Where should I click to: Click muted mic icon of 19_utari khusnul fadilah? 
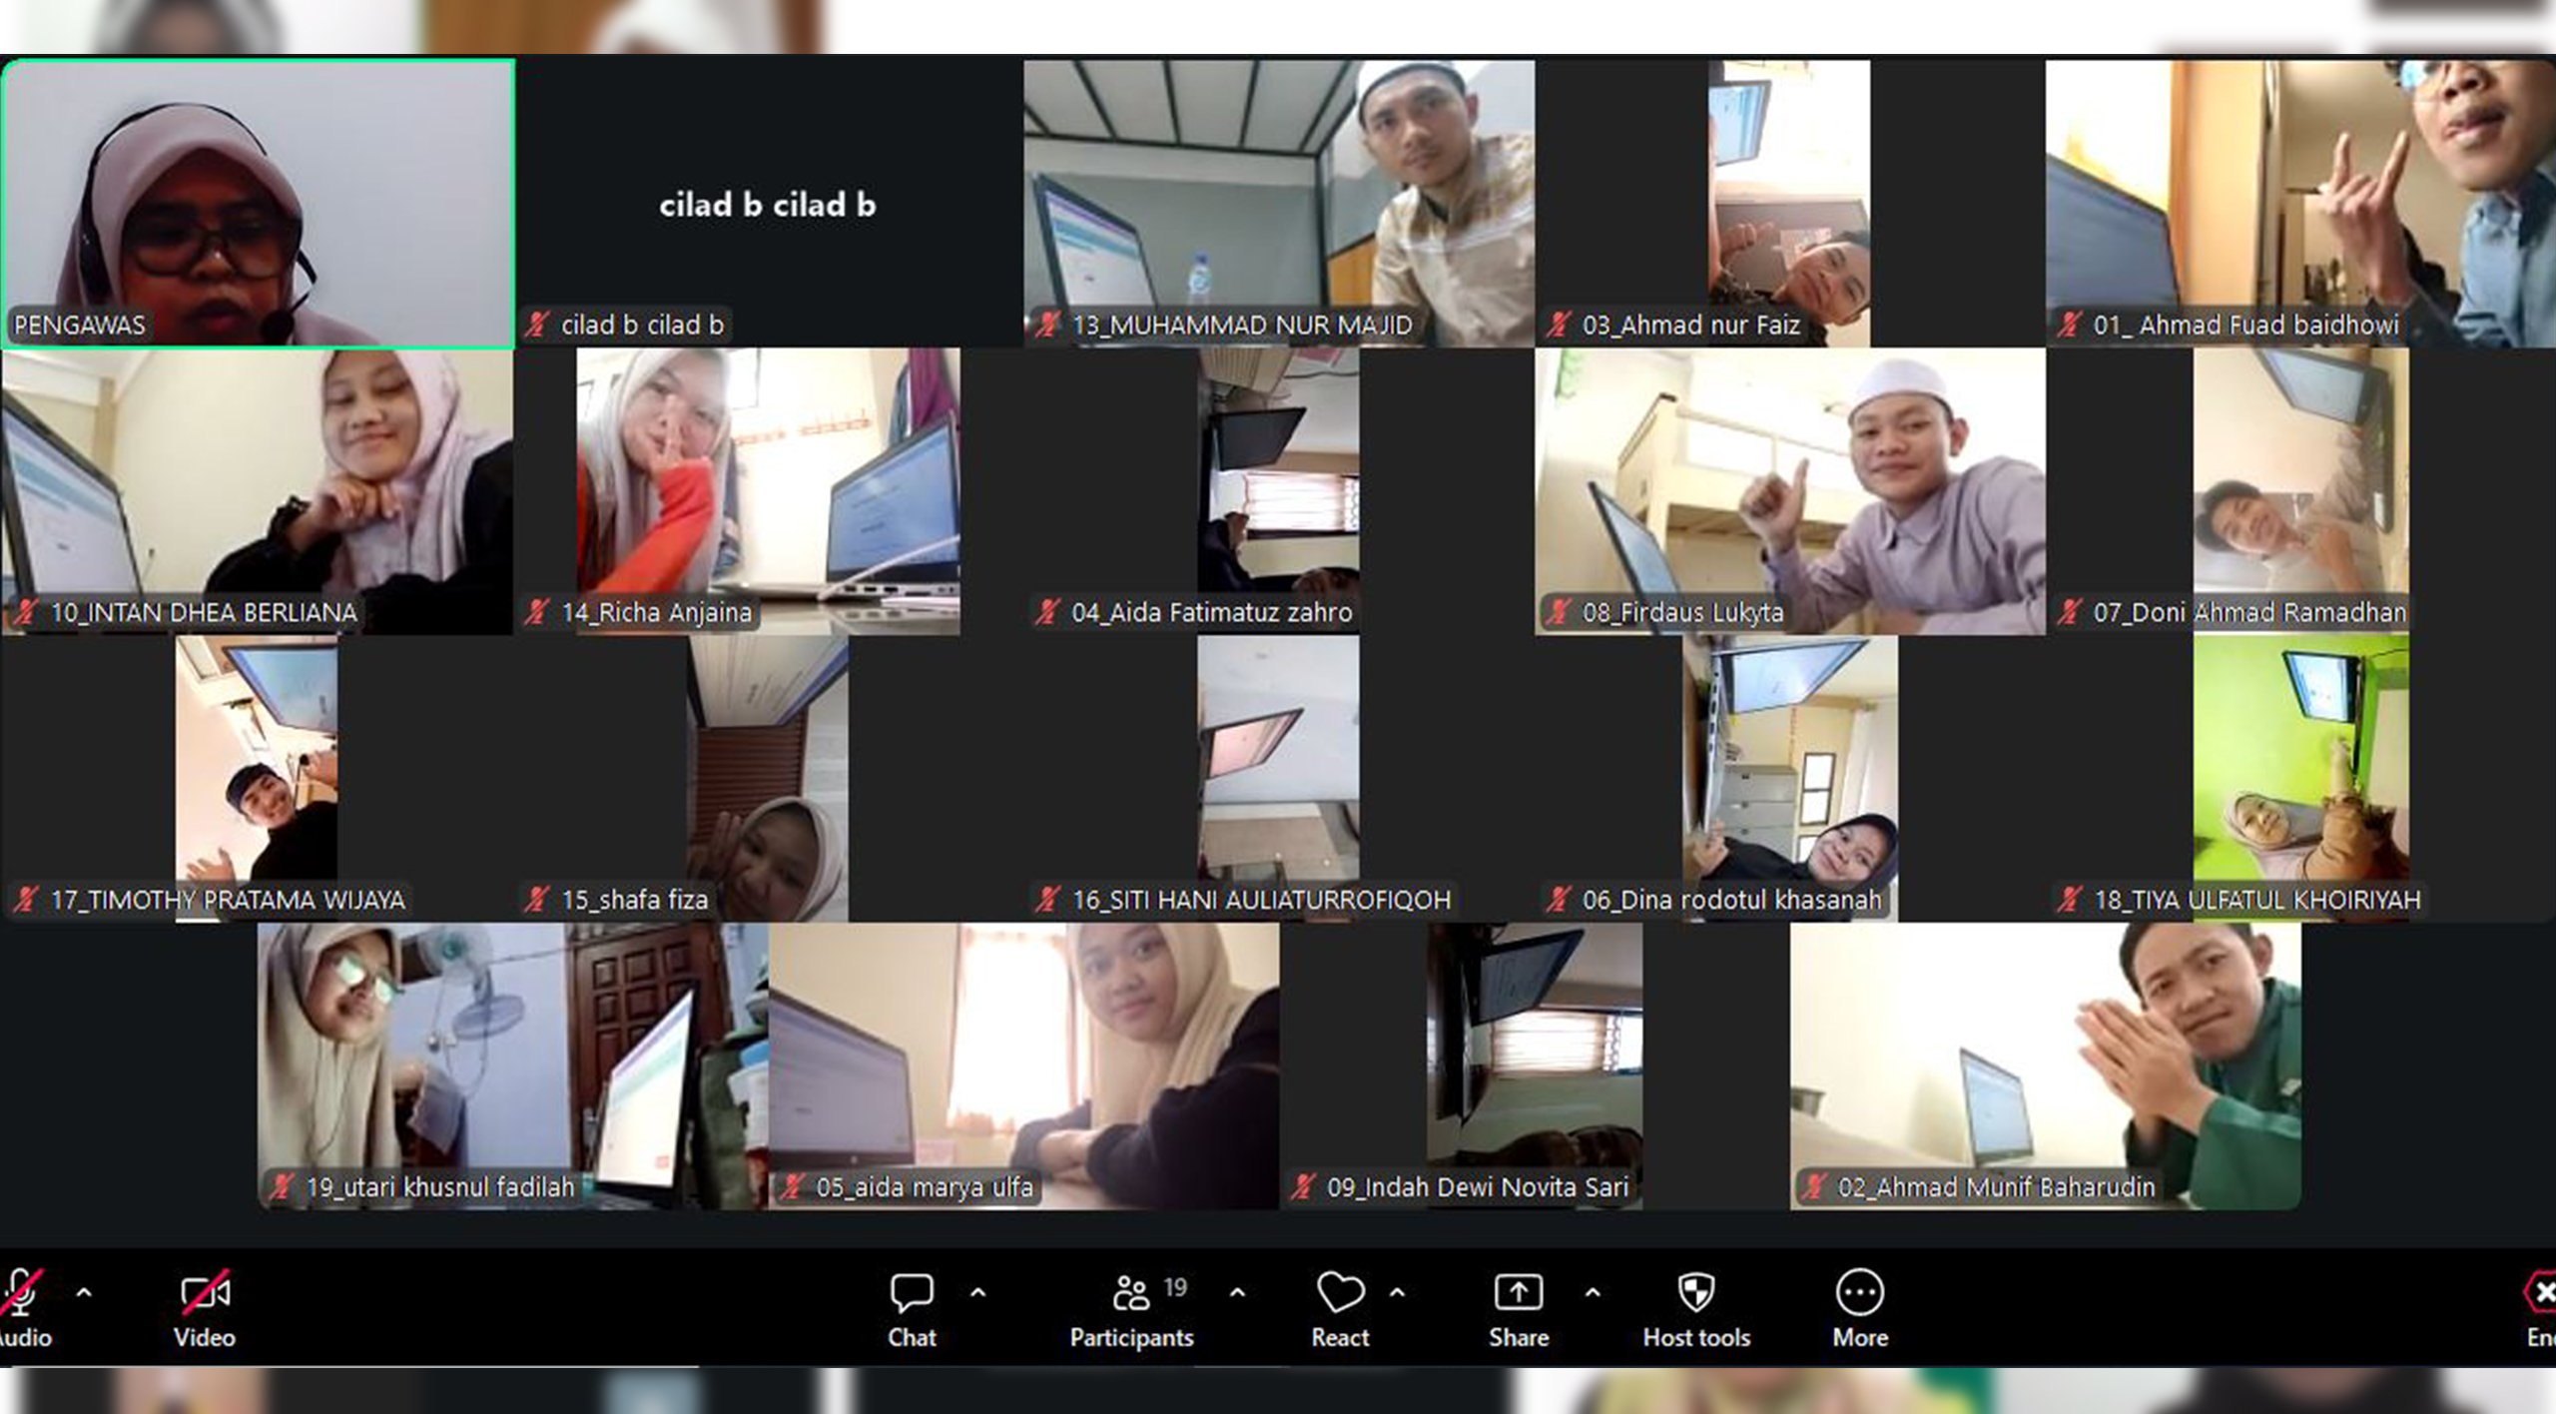[x=282, y=1186]
